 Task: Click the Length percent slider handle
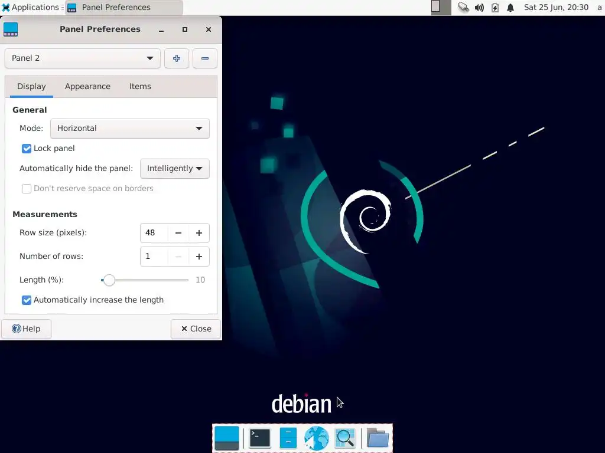pos(109,280)
